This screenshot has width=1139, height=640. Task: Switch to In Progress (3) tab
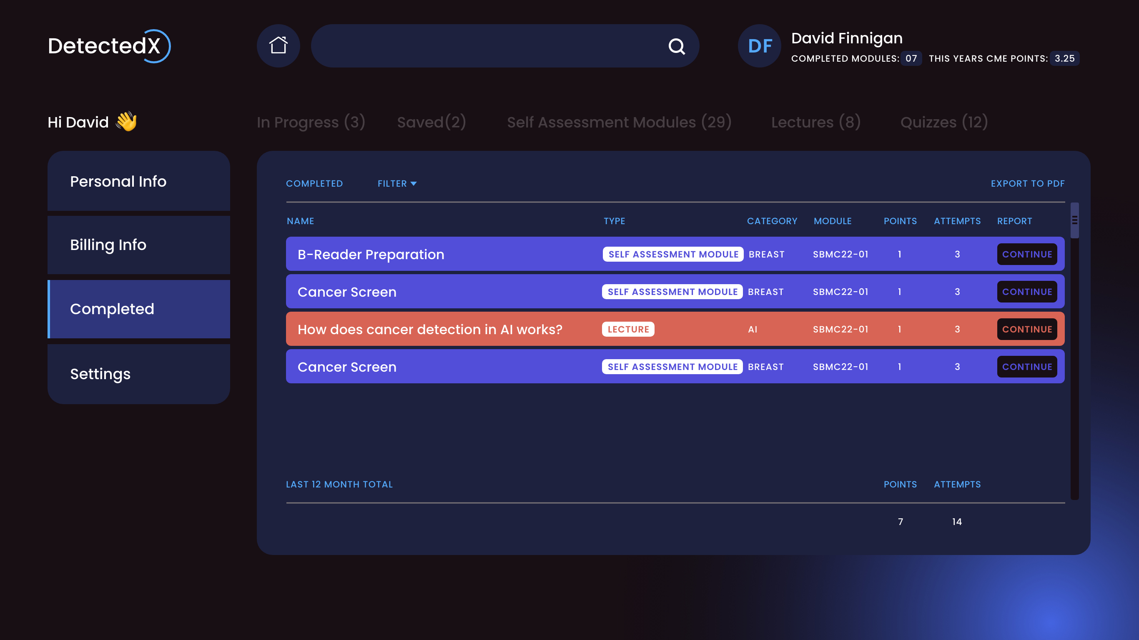click(x=311, y=122)
